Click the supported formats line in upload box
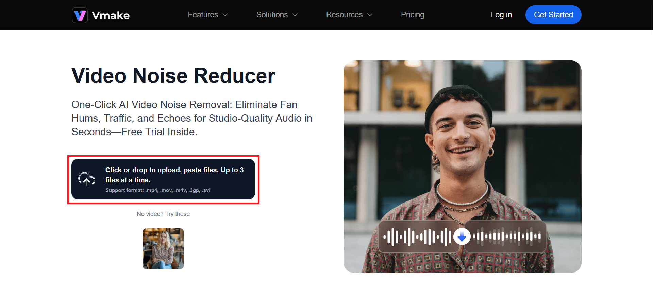This screenshot has height=298, width=653. [158, 190]
